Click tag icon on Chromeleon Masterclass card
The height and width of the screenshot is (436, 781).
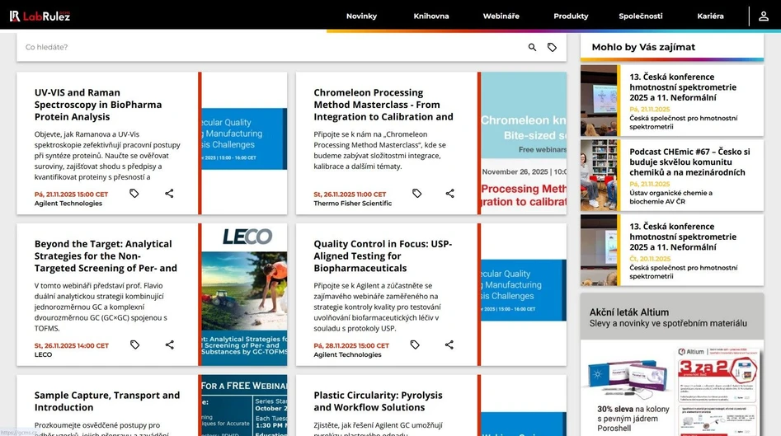pos(416,194)
